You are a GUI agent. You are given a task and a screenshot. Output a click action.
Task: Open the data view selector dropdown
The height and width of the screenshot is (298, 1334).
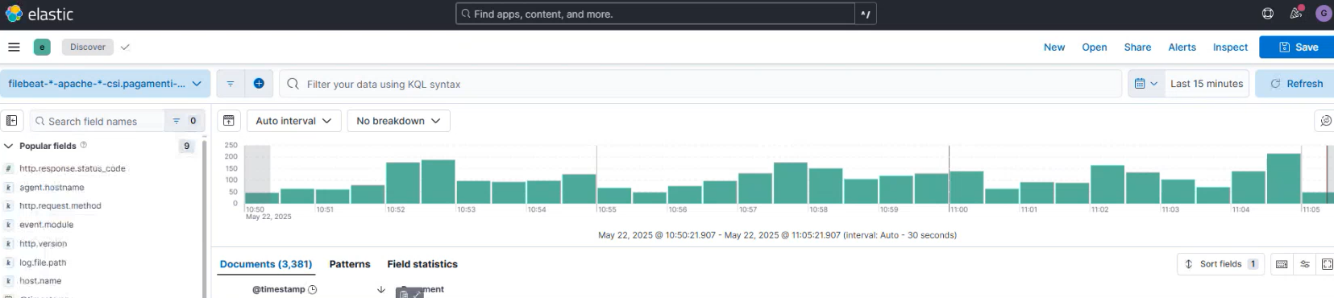pos(106,84)
